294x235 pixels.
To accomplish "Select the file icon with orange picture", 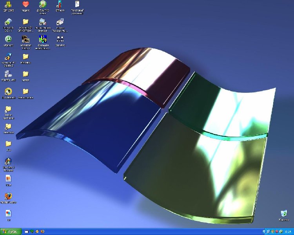I will pos(8,181).
